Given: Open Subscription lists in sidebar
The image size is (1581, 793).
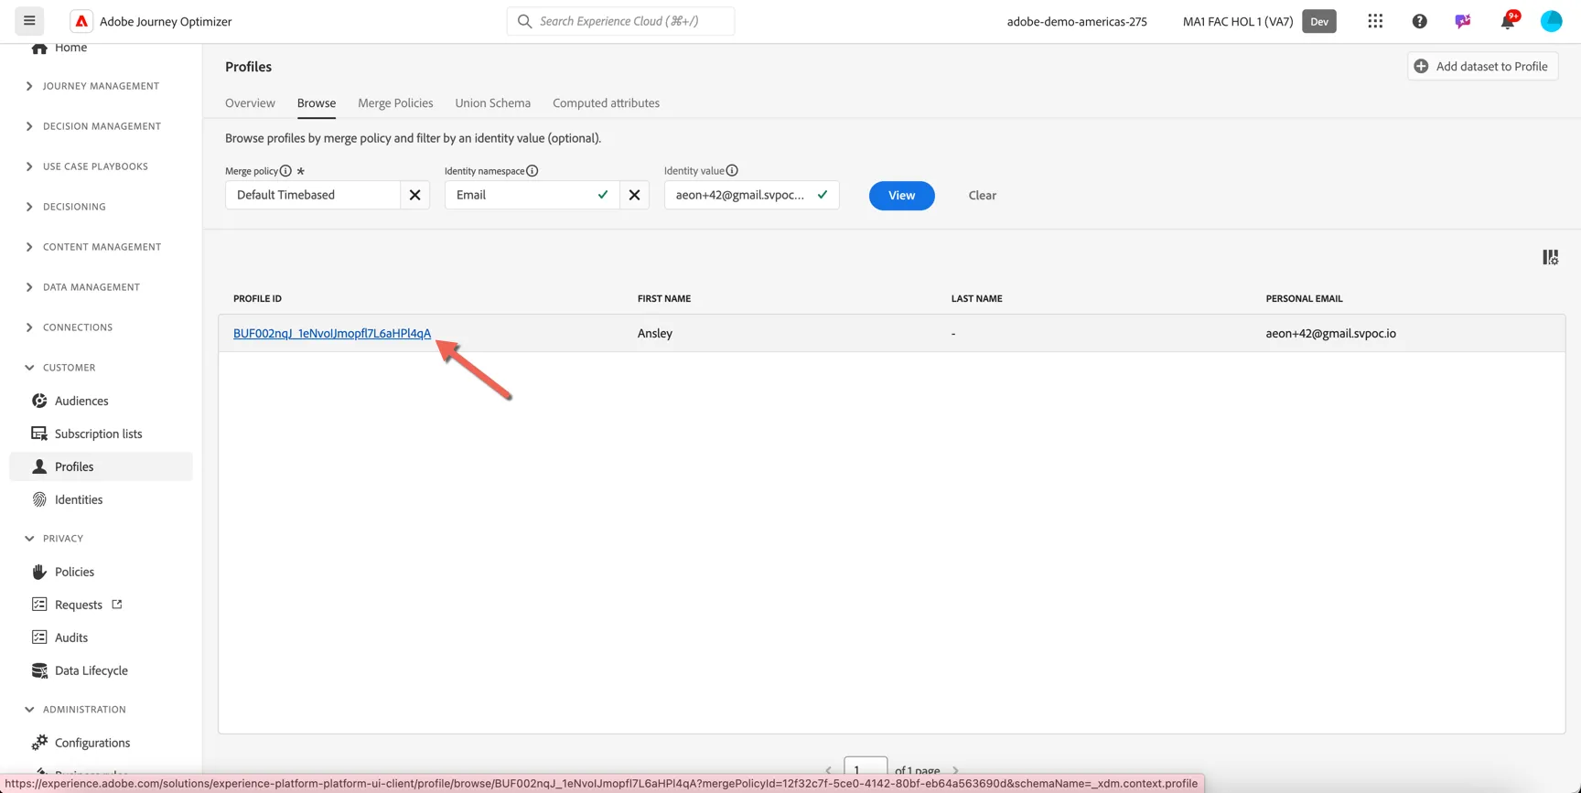Looking at the screenshot, I should (x=101, y=434).
